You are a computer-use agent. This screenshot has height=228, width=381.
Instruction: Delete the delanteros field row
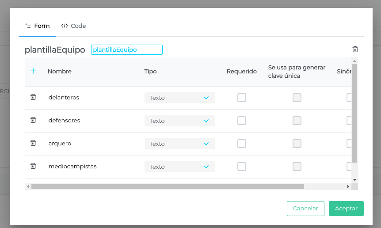pyautogui.click(x=33, y=97)
